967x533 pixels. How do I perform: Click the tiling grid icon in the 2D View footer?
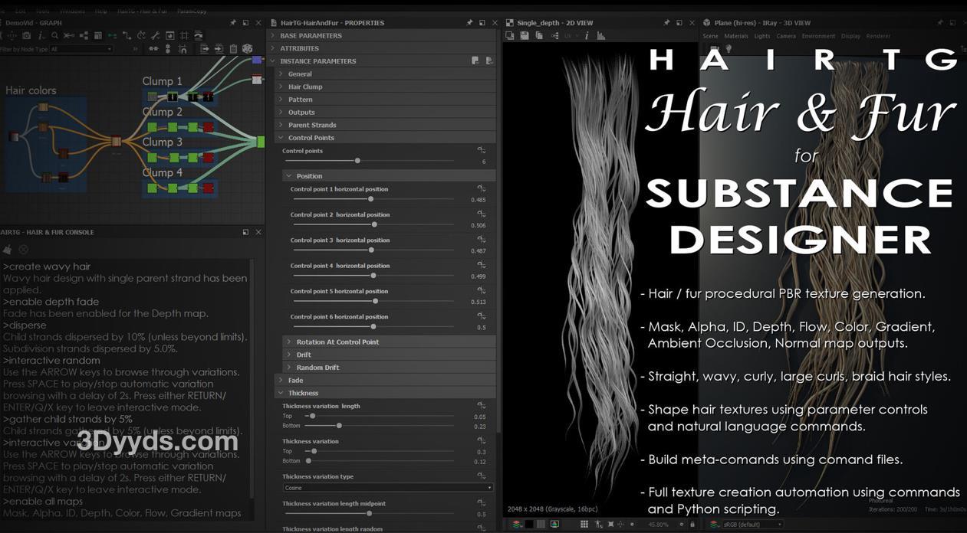tap(584, 525)
